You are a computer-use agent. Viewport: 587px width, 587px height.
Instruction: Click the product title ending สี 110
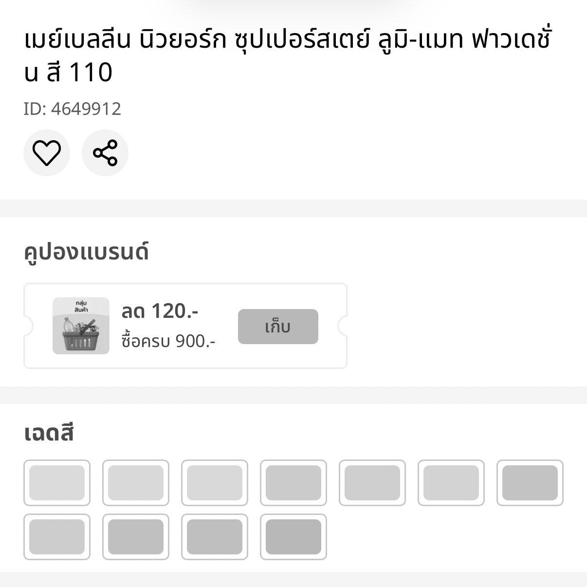[287, 56]
